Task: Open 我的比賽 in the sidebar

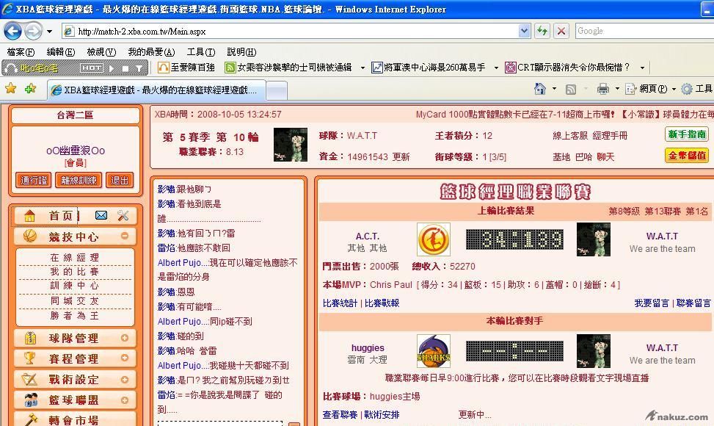Action: coord(75,272)
